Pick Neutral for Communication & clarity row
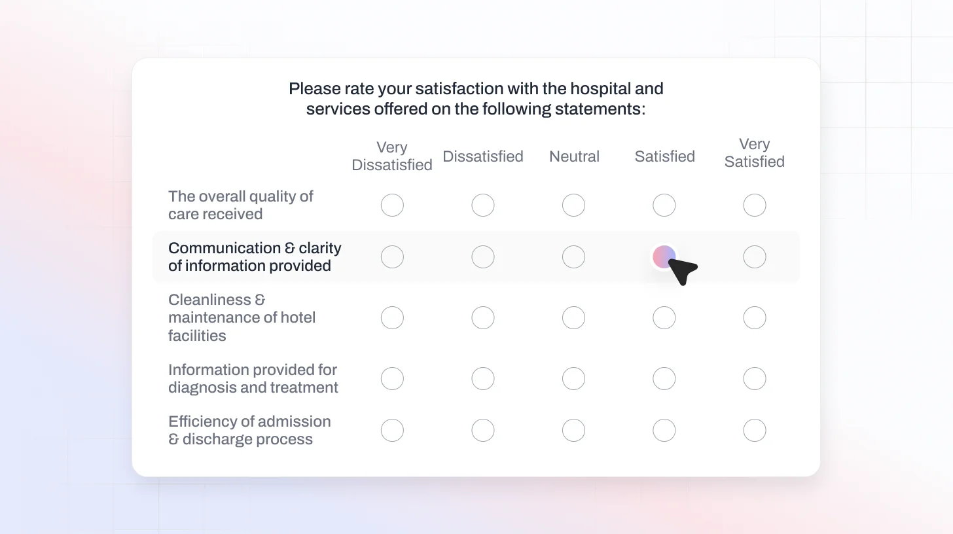 [573, 257]
